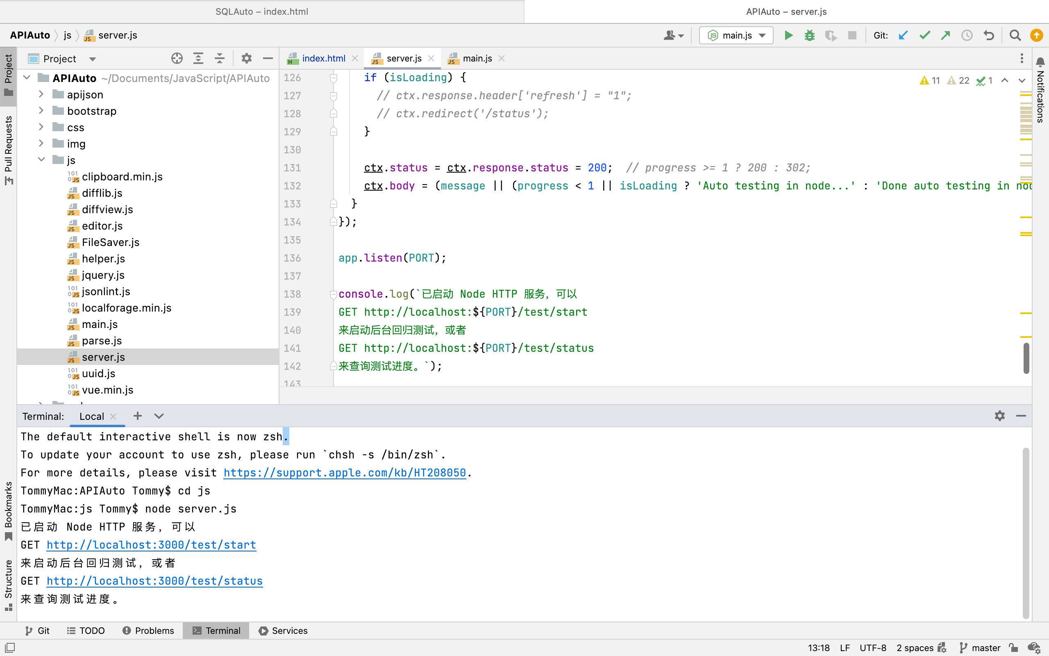Toggle Bookmarks tool window sidebar button
Viewport: 1049px width, 656px height.
click(x=8, y=510)
